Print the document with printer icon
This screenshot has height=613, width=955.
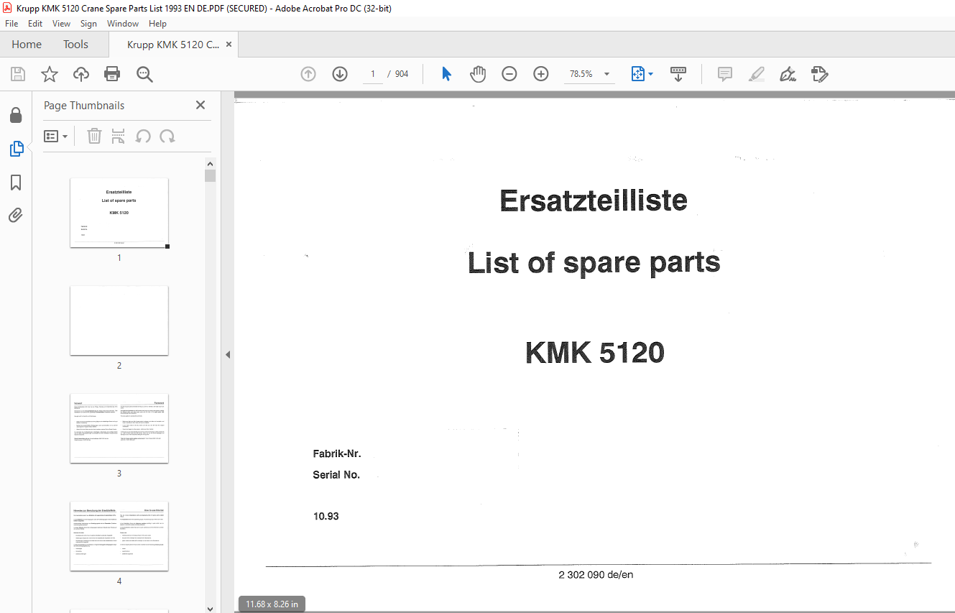[112, 74]
